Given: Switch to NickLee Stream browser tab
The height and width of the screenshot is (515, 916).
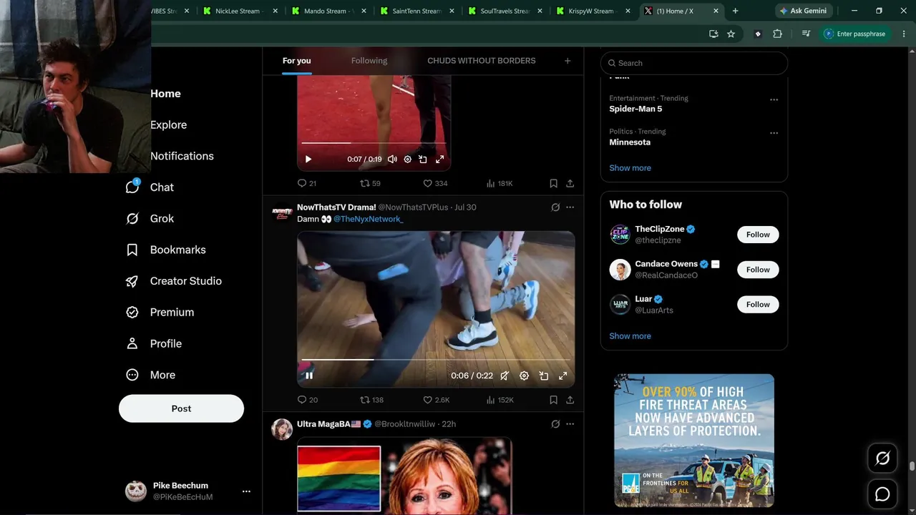Looking at the screenshot, I should point(240,11).
